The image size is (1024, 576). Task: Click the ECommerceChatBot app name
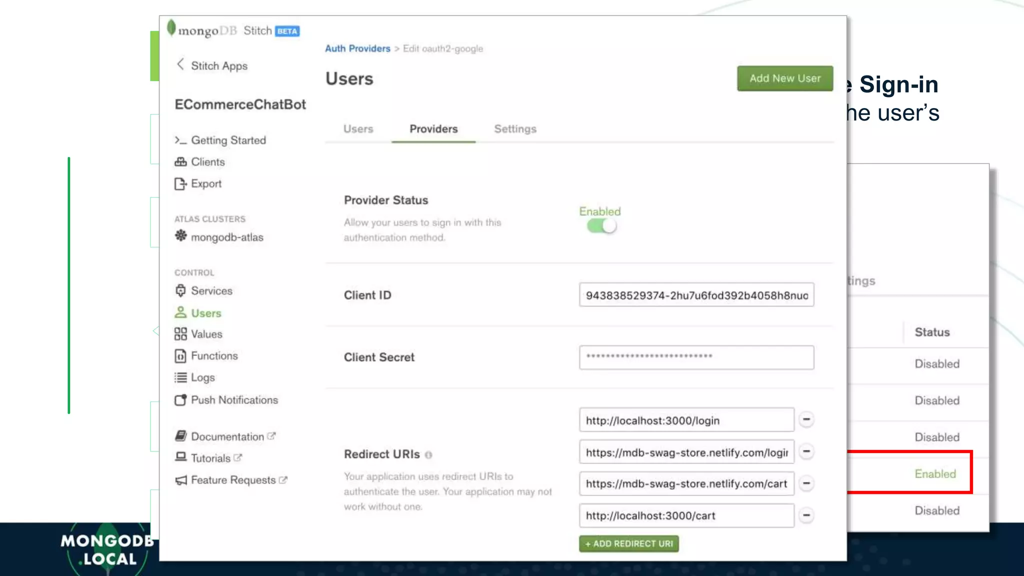(240, 104)
